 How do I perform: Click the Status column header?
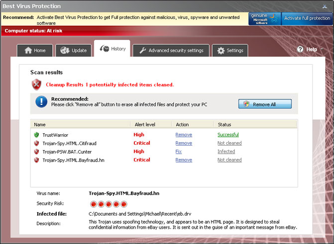[255, 124]
